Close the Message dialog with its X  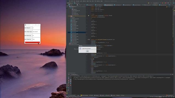[x=95, y=46]
